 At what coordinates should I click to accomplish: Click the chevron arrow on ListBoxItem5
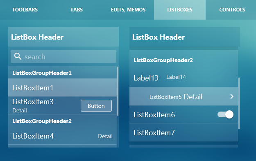point(232,96)
